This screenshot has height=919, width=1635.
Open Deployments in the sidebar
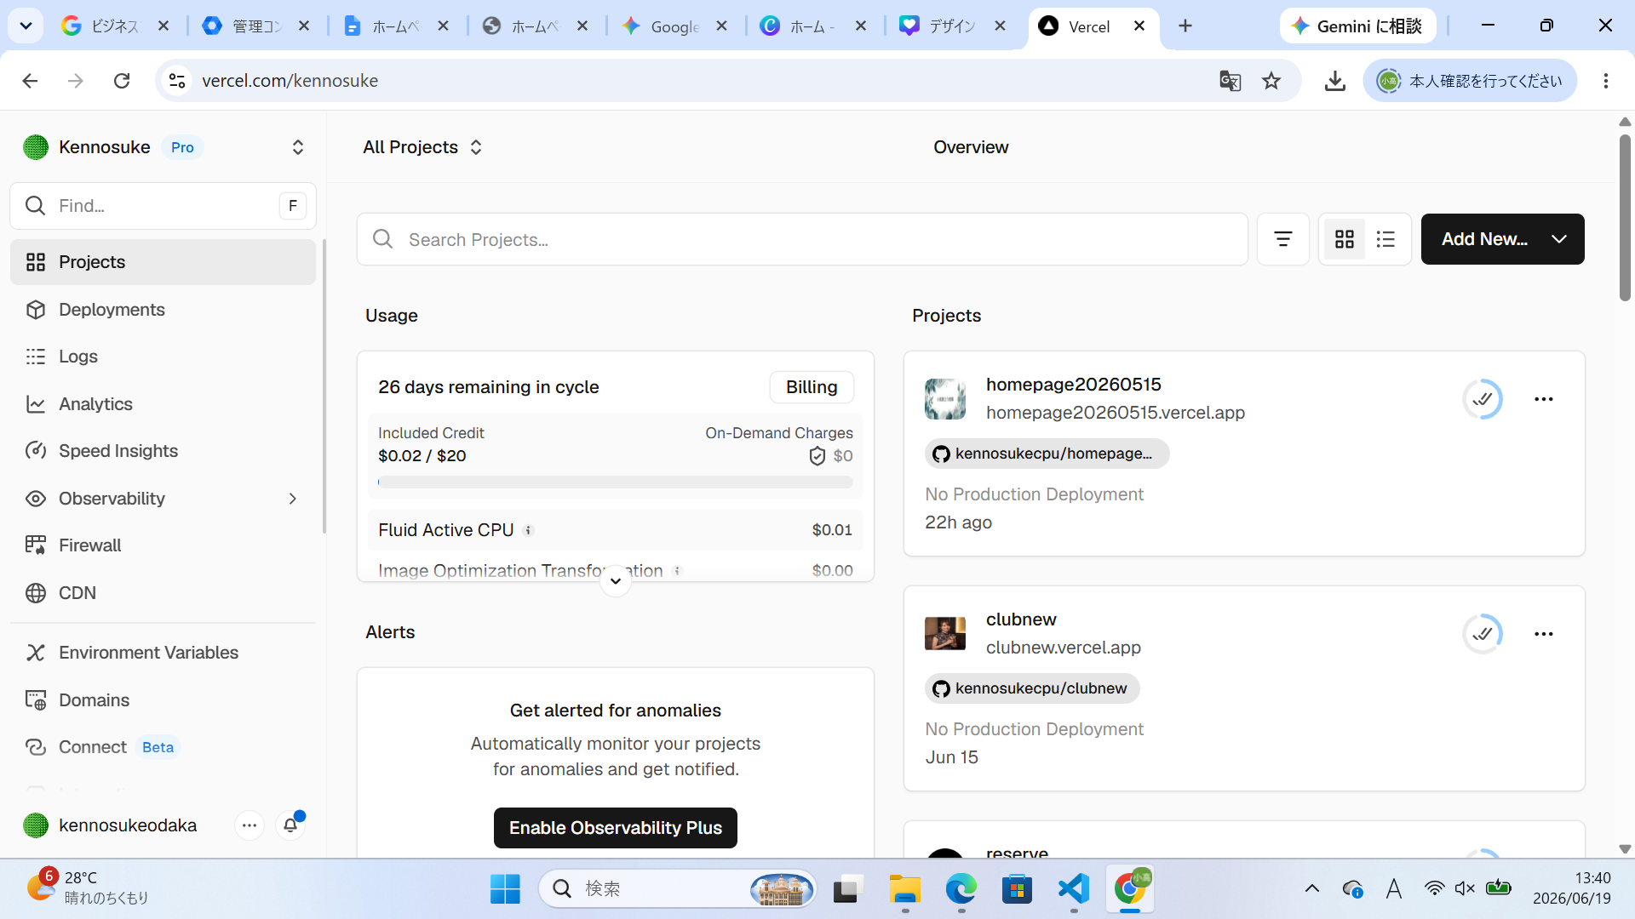pyautogui.click(x=163, y=310)
